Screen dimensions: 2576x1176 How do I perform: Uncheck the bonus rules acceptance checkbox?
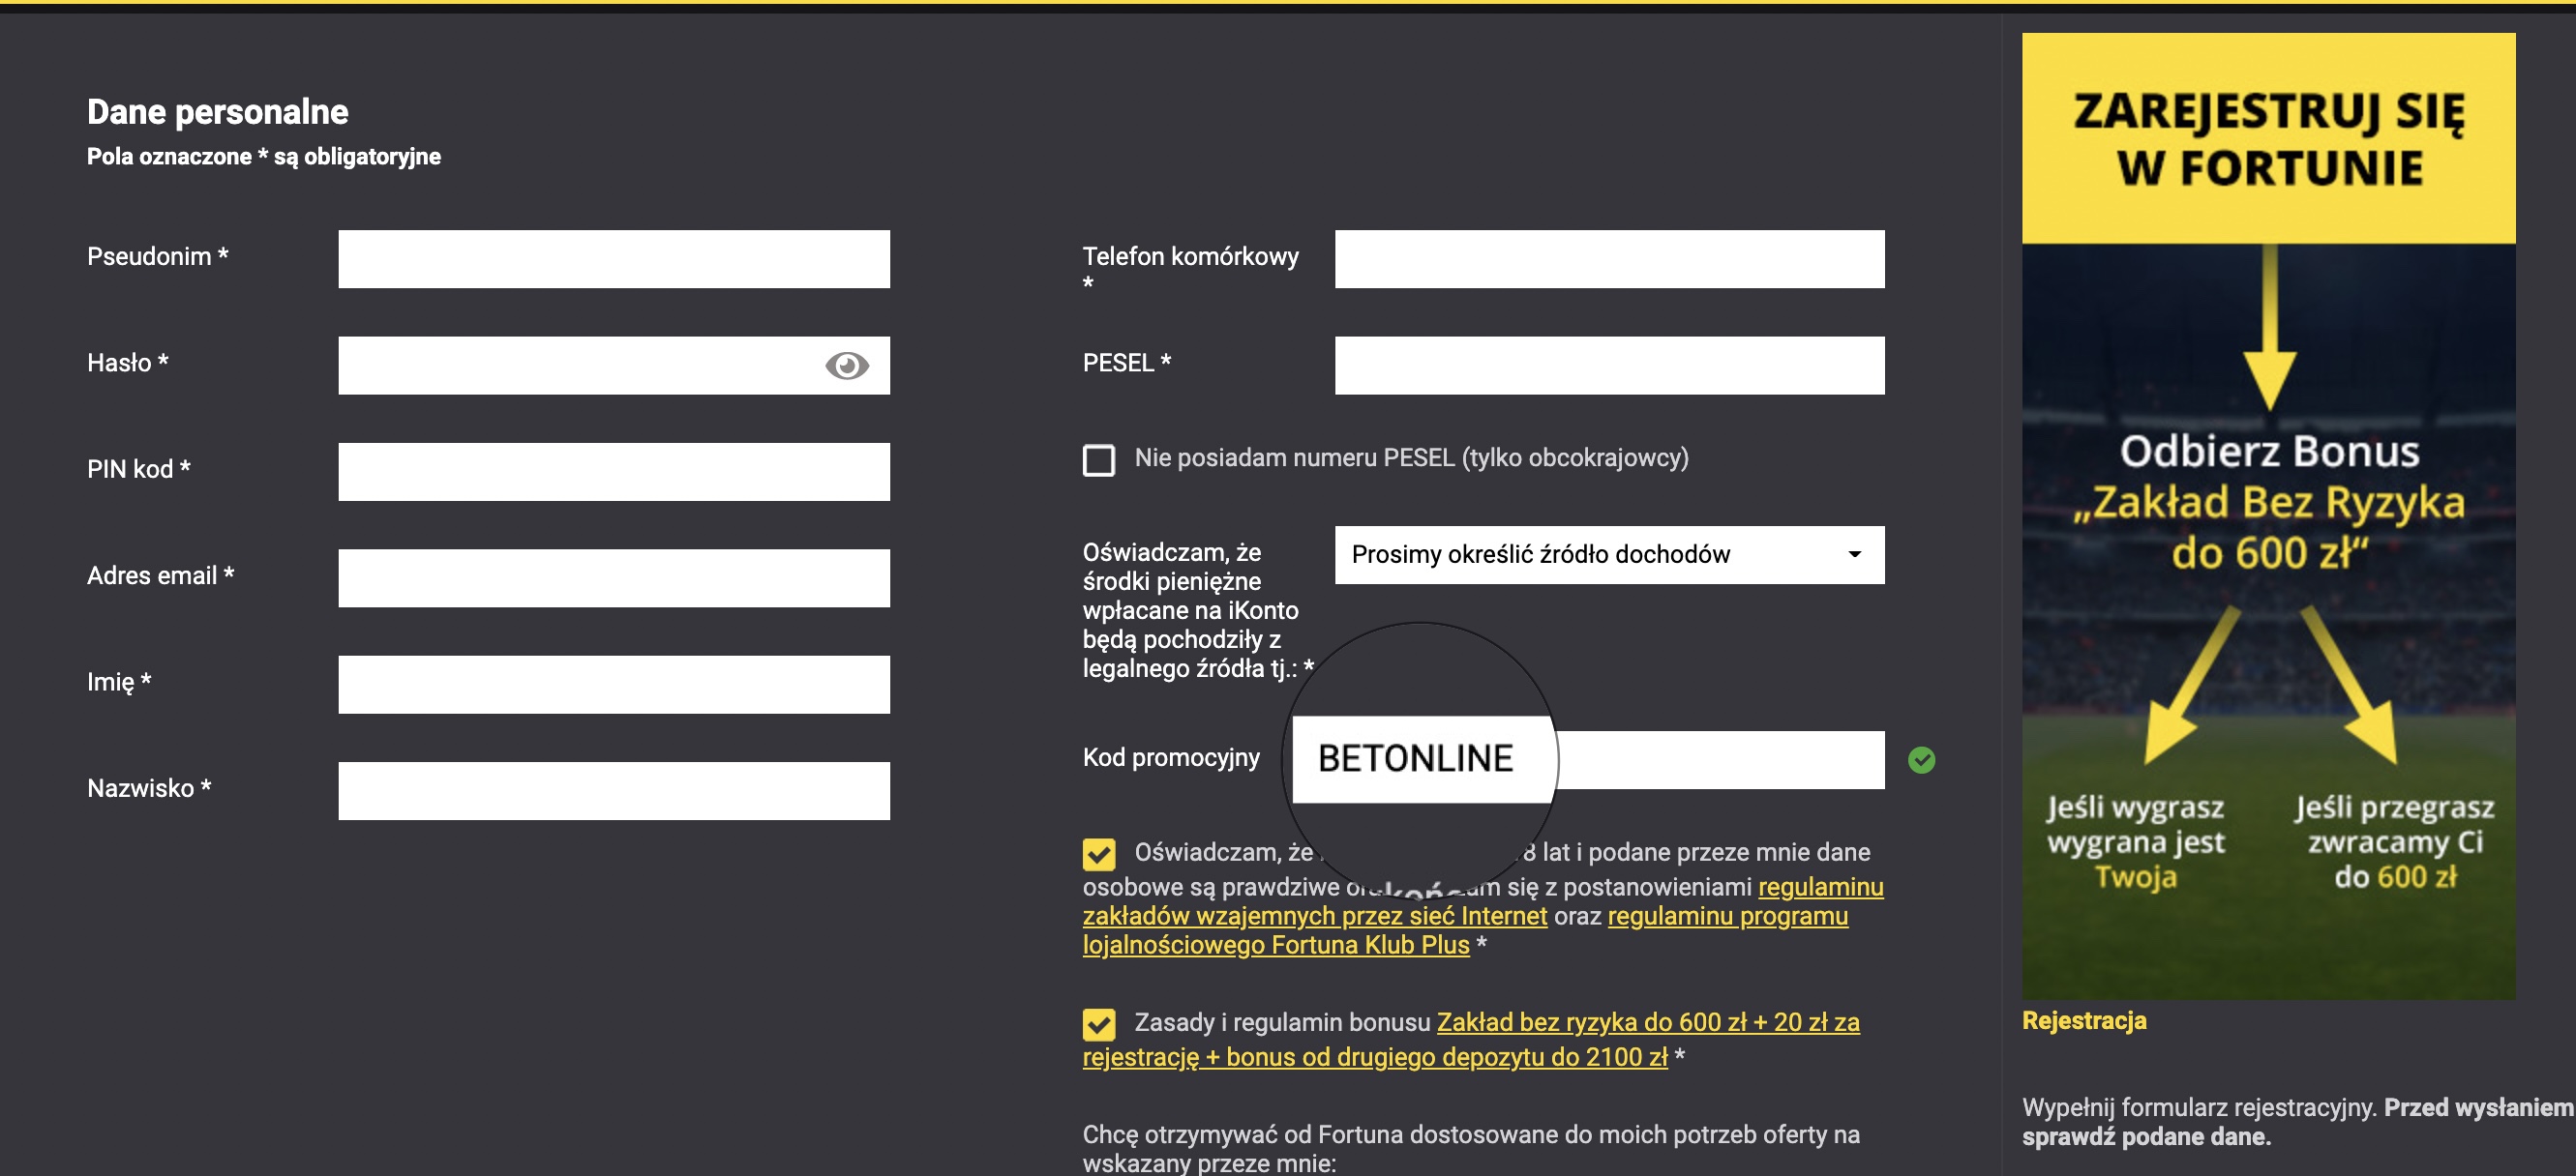tap(1099, 1024)
